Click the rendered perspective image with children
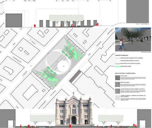Screen dimensions: 152x128 tap(133, 39)
